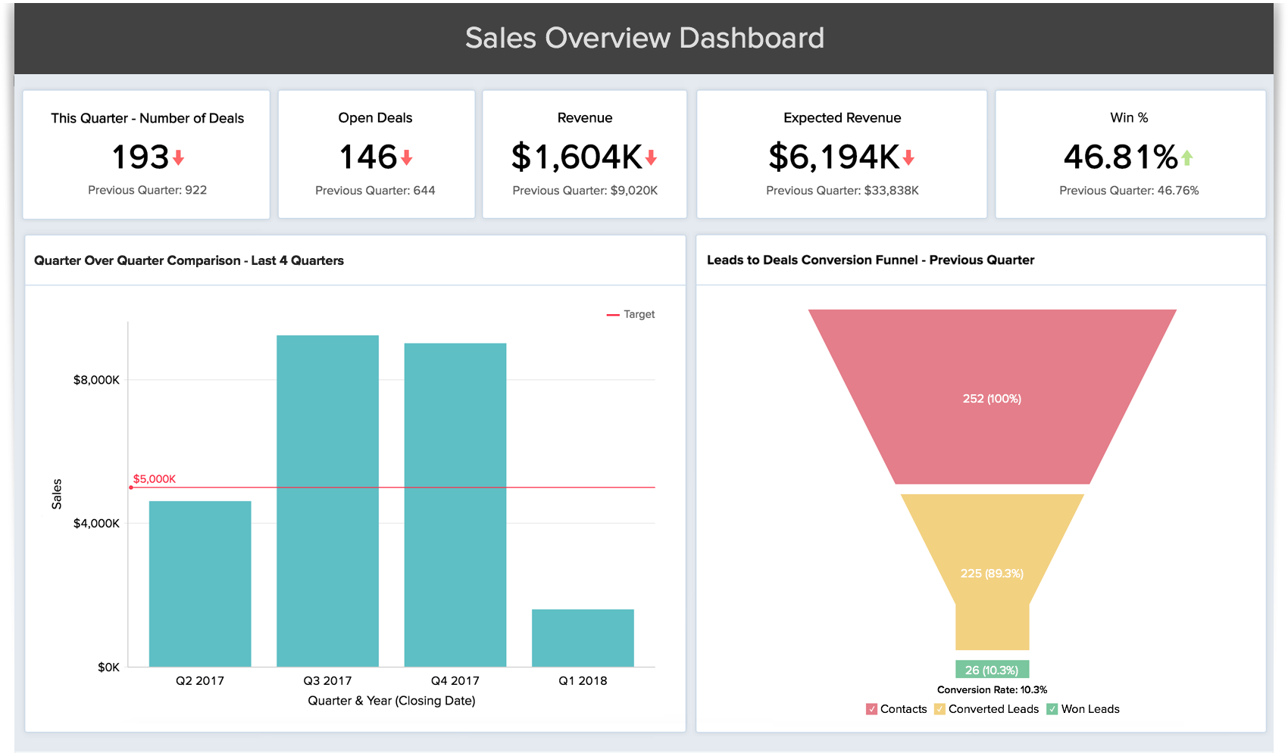Click the 'Revenue' card heading
This screenshot has height=753, width=1288.
click(x=585, y=118)
